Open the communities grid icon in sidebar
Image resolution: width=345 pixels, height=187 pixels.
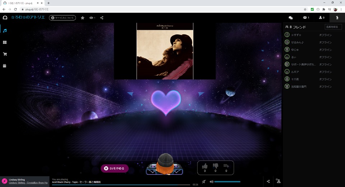[x=5, y=42]
